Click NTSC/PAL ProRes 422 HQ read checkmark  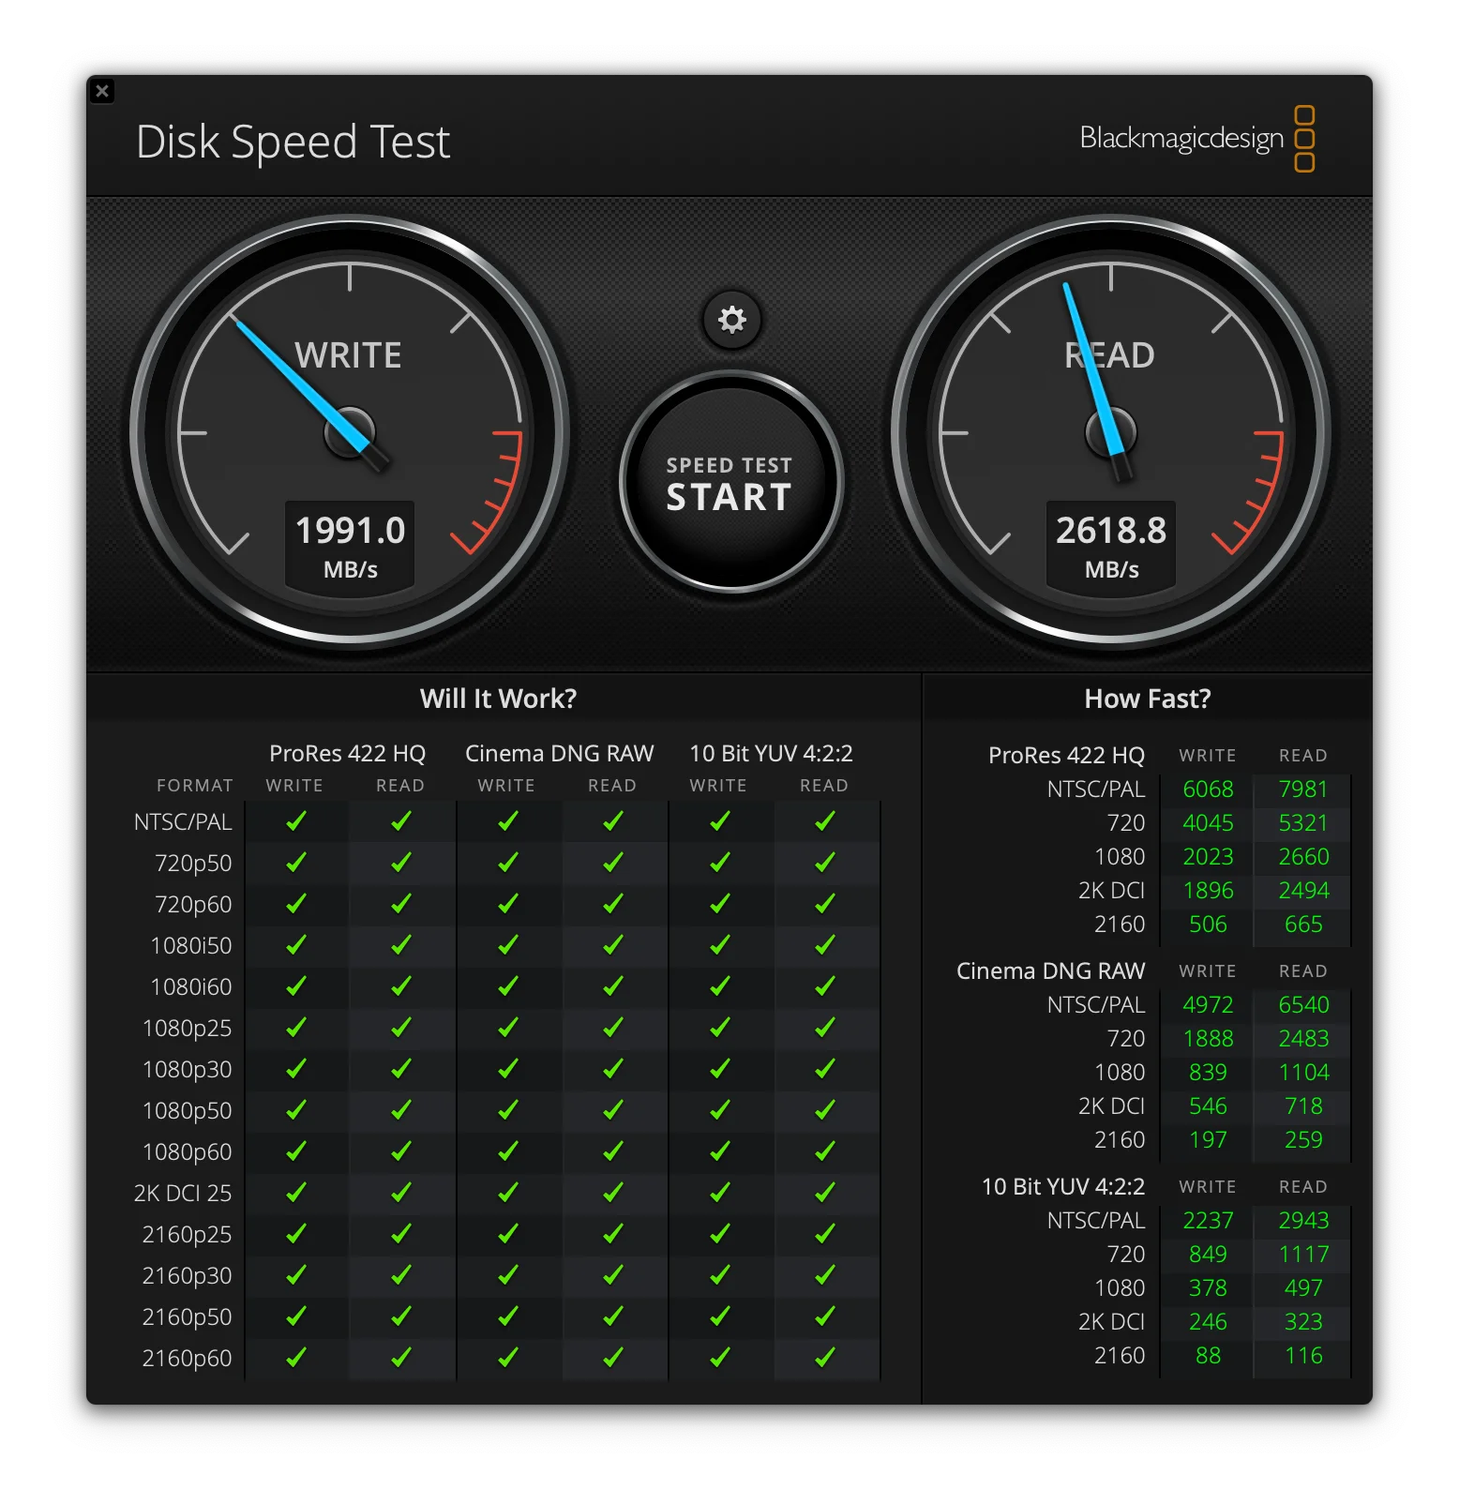(401, 821)
